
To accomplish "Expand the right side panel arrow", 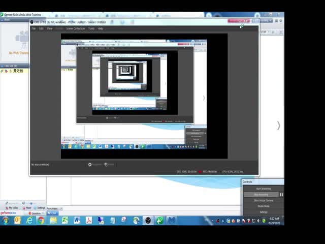I will click(x=278, y=126).
